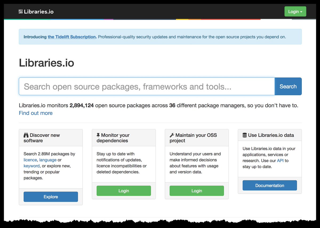Click the Documentation button
Image resolution: width=320 pixels, height=228 pixels.
pyautogui.click(x=270, y=185)
